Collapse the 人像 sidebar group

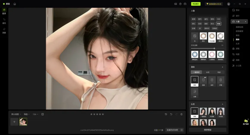(246, 22)
